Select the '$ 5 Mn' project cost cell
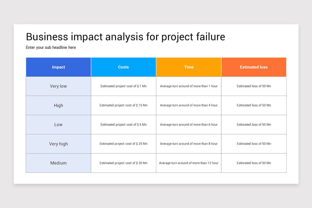The image size is (312, 208). coord(123,125)
